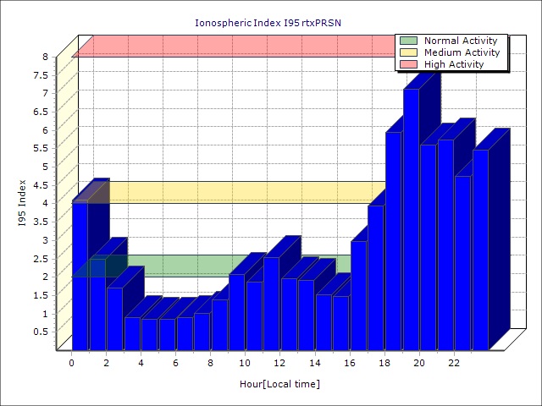Click the "I95 Index" vertical axis label
Screen dimensions: 542x406
22,203
